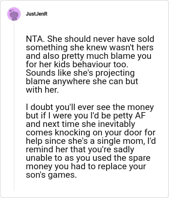
Task: Click the word 'projecting' in the comment
Action: click(x=115, y=73)
